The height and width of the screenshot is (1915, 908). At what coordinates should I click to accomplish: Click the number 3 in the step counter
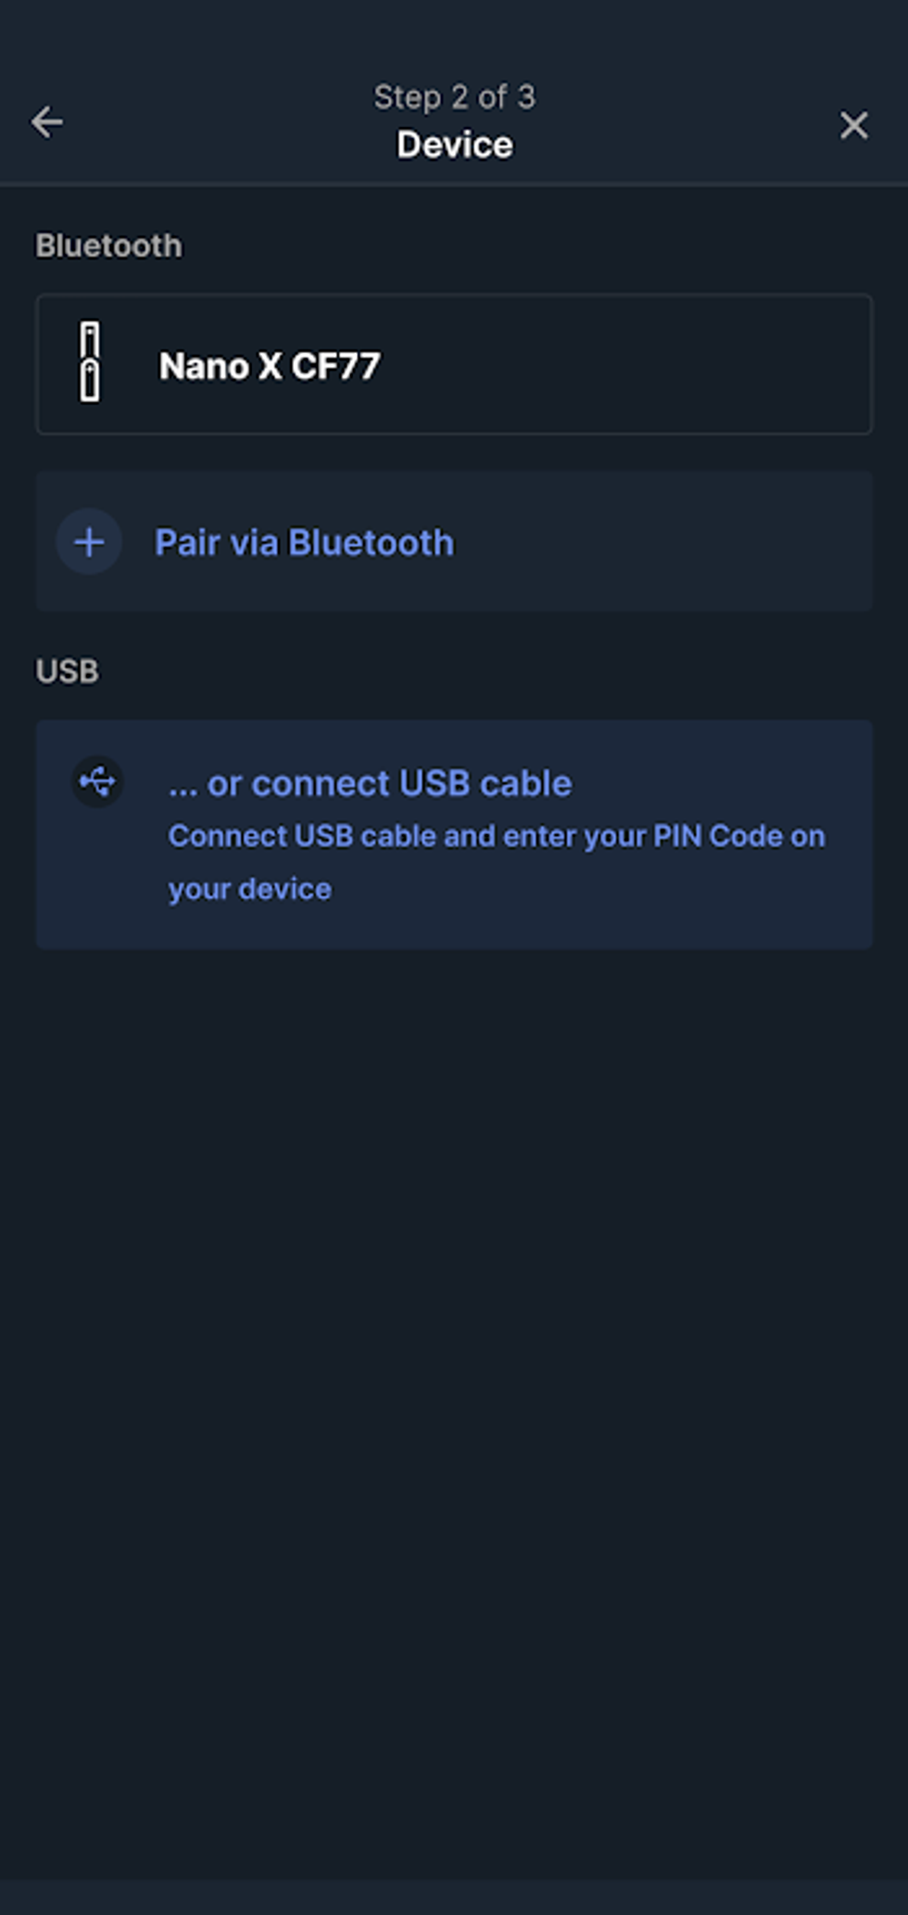526,96
